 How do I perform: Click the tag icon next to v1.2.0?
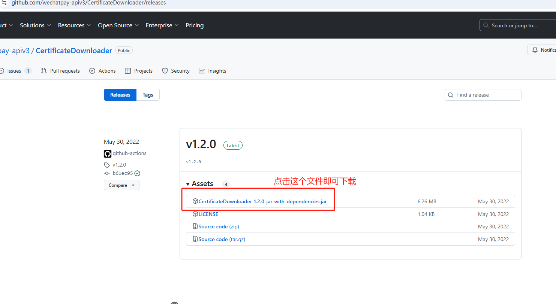(107, 165)
